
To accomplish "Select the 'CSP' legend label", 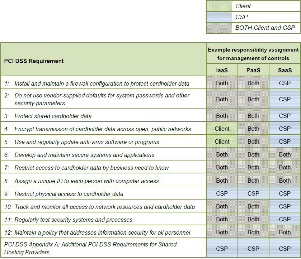I will (x=241, y=17).
